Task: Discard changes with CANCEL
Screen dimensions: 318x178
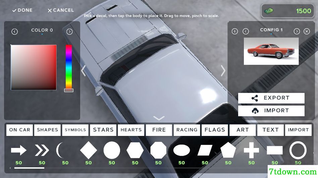Action: 61,10
